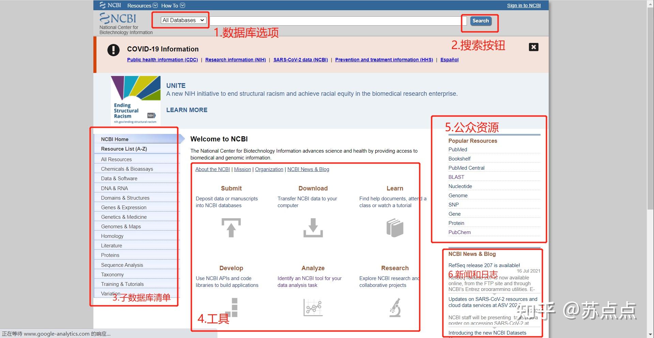This screenshot has height=338, width=654.
Task: Click the Develop building-blocks icon
Action: (231, 307)
